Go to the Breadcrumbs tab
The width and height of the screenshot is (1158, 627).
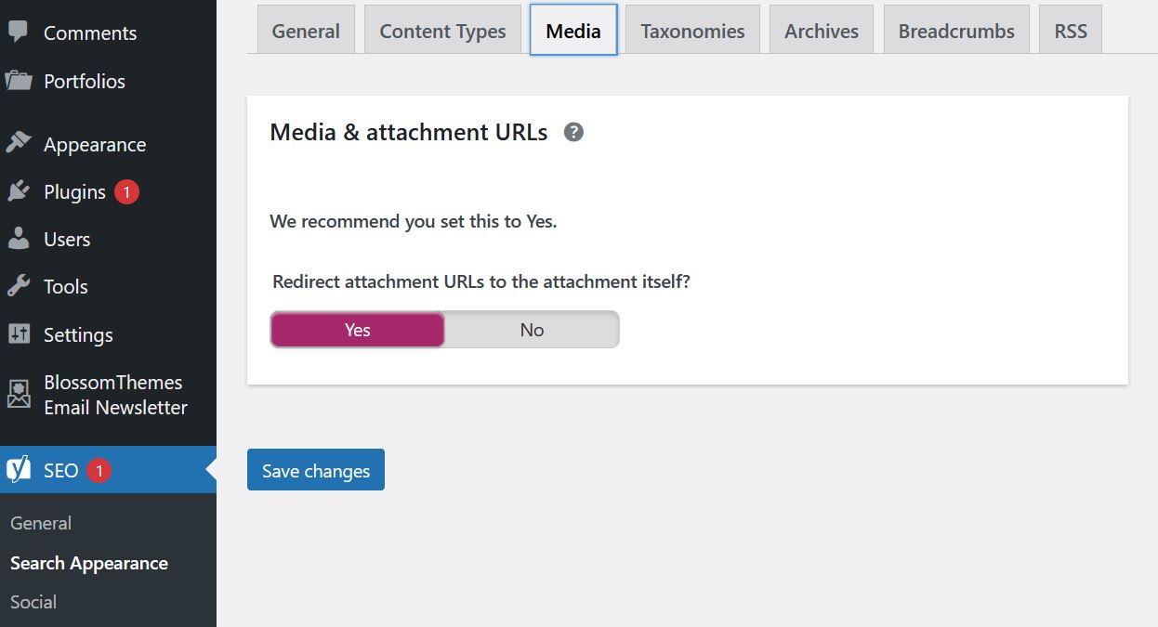(956, 31)
